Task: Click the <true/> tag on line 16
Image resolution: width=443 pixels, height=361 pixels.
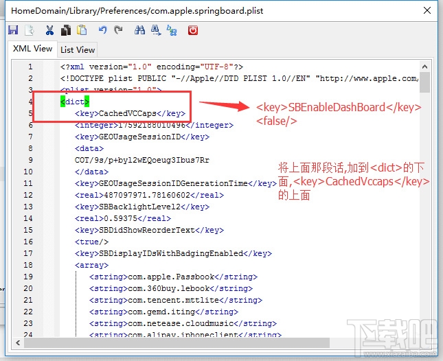Action: [91, 242]
